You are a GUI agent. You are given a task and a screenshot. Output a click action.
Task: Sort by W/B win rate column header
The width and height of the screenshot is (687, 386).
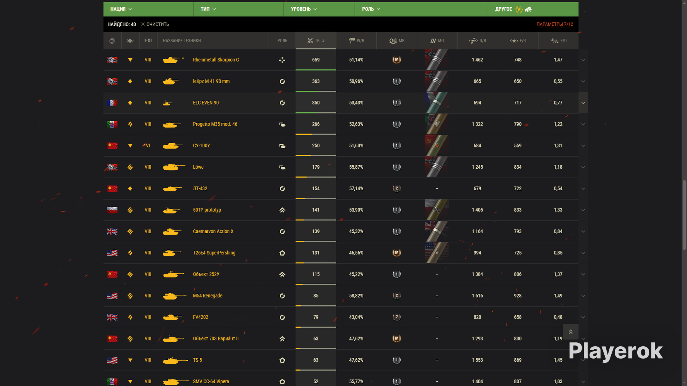356,41
